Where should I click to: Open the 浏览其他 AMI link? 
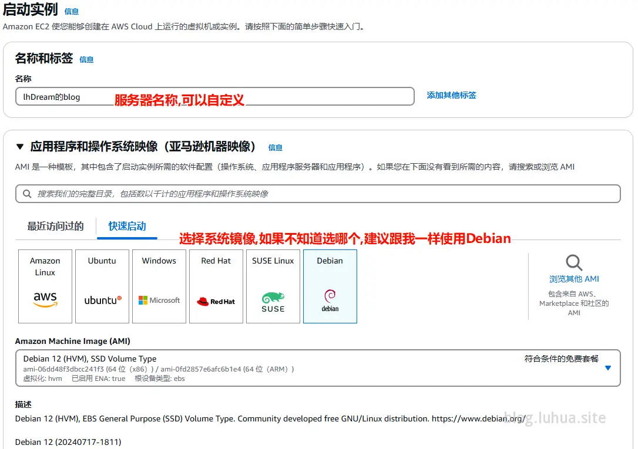(x=574, y=279)
